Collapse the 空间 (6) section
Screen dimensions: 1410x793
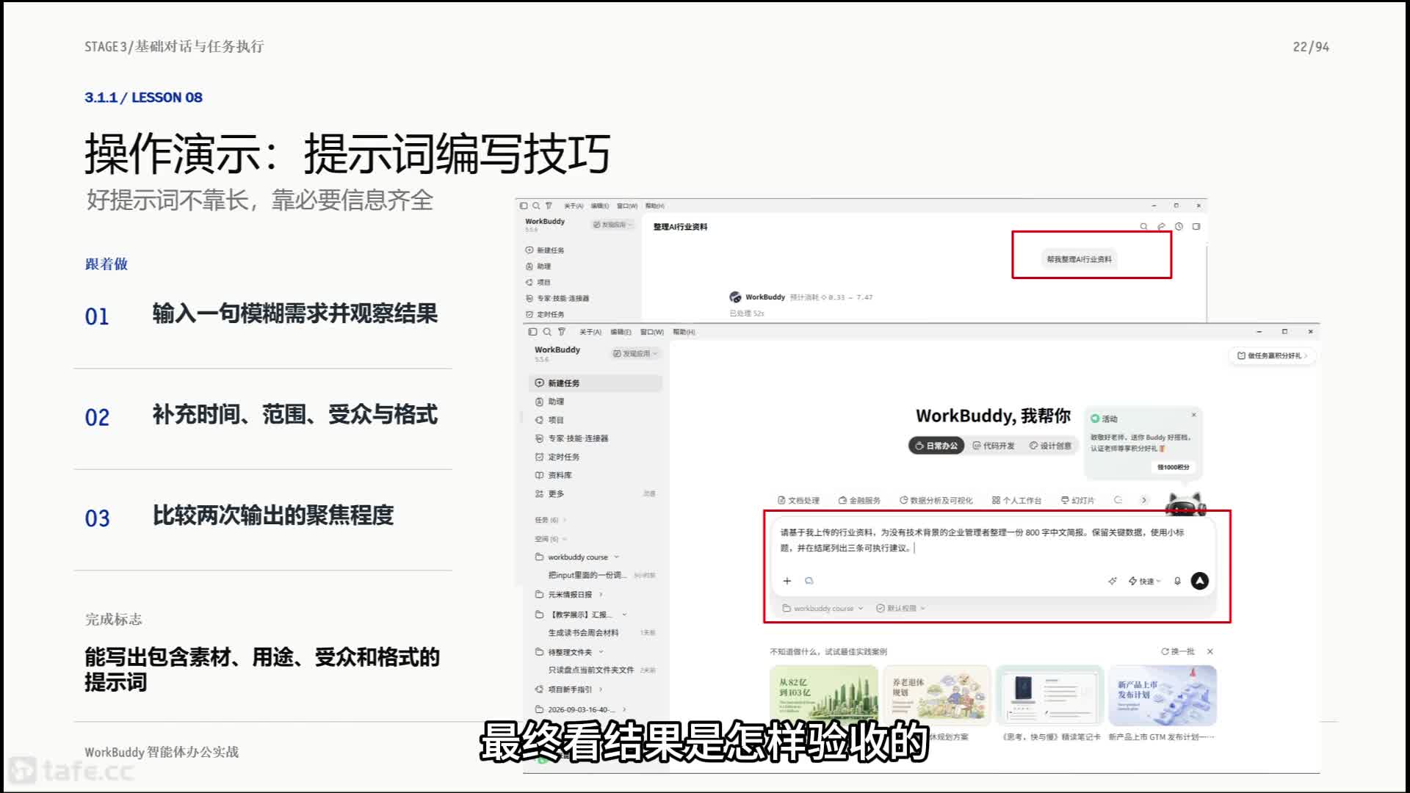coord(551,539)
